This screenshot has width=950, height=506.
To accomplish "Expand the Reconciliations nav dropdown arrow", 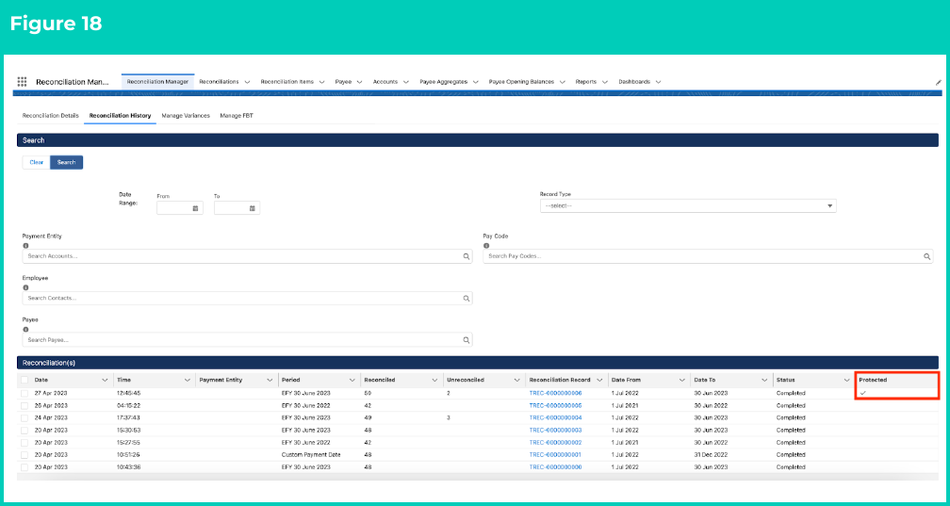I will point(247,82).
